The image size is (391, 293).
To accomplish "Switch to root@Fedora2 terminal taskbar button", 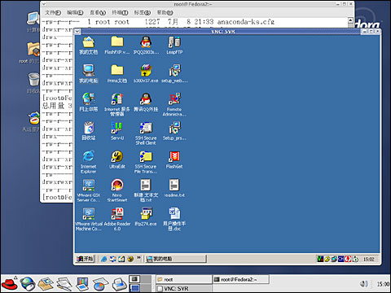I will coord(241,279).
